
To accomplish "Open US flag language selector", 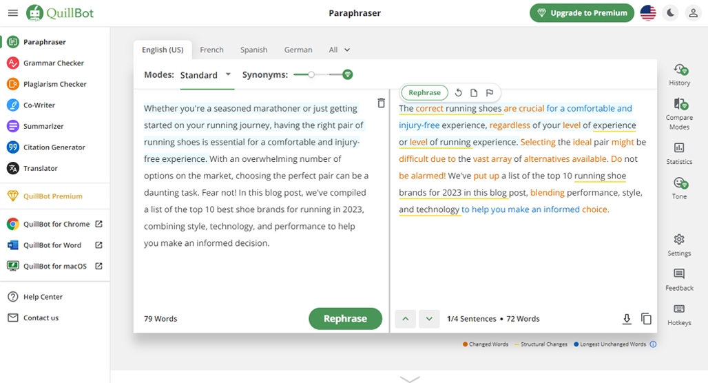I will click(x=648, y=13).
